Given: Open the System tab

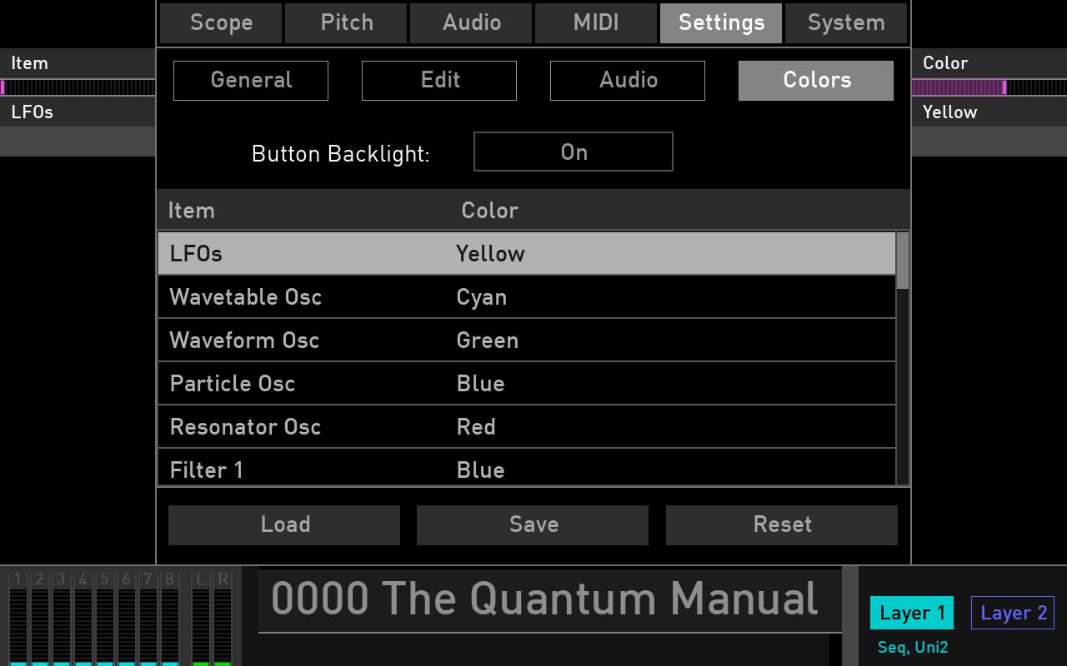Looking at the screenshot, I should click(x=845, y=22).
